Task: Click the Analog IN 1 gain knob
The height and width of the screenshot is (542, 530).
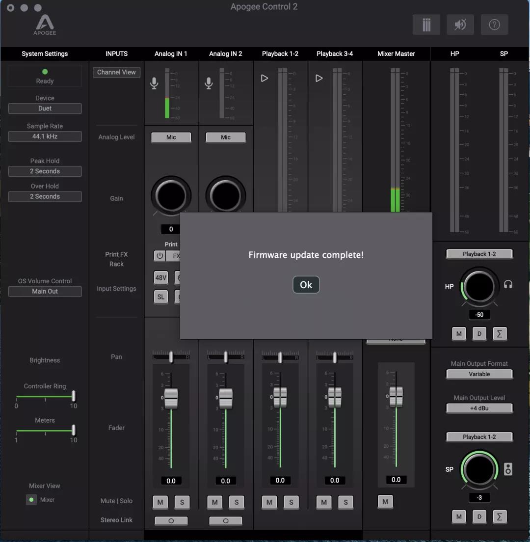Action: point(171,196)
